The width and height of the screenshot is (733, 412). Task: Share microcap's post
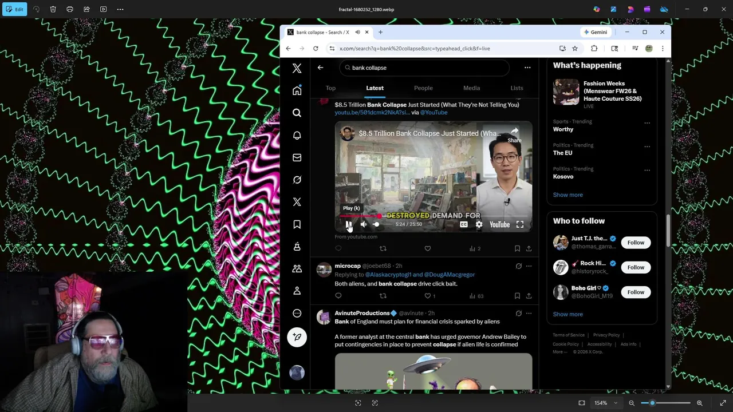point(529,296)
